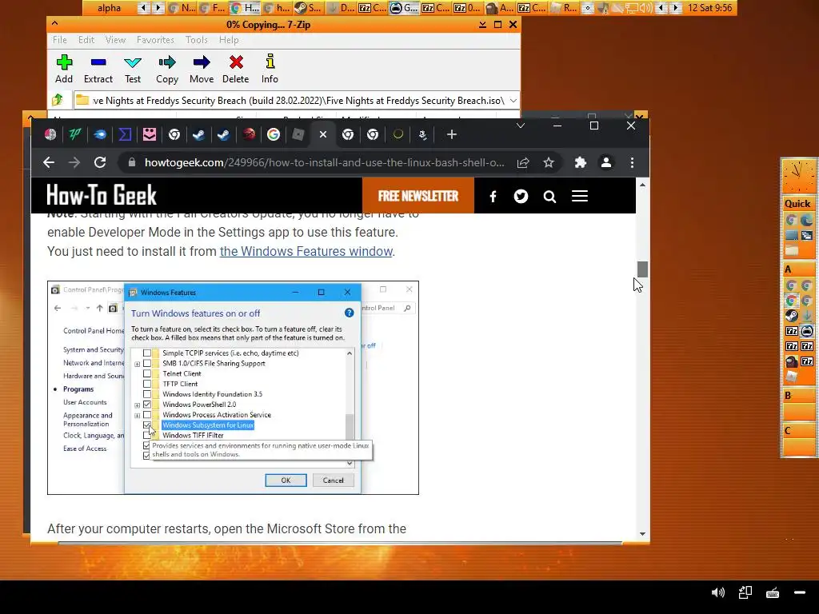Open a new Chrome tab
819x614 pixels.
pyautogui.click(x=452, y=134)
